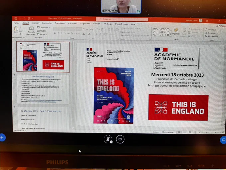Toggle bold (G) formatting

(55, 33)
